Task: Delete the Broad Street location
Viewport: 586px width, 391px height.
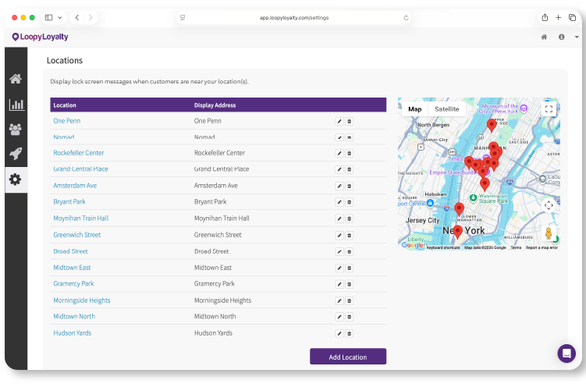Action: coord(349,251)
